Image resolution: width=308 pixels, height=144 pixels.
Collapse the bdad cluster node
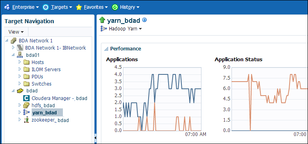[x=13, y=91]
